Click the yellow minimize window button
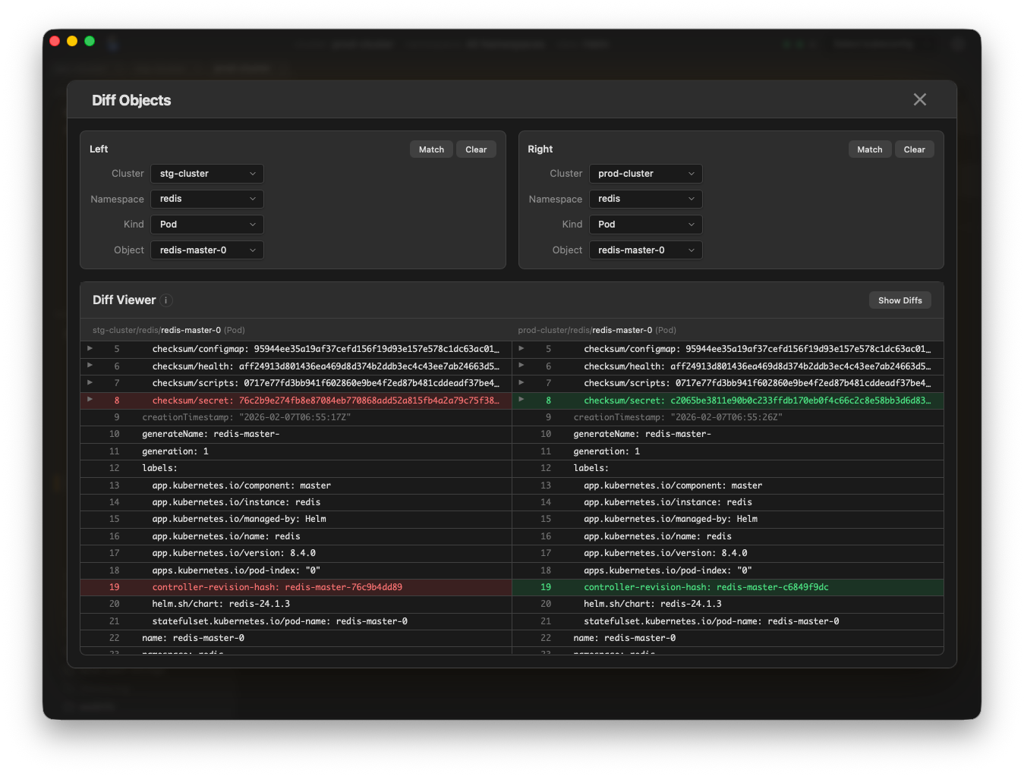The height and width of the screenshot is (776, 1024). (x=72, y=41)
